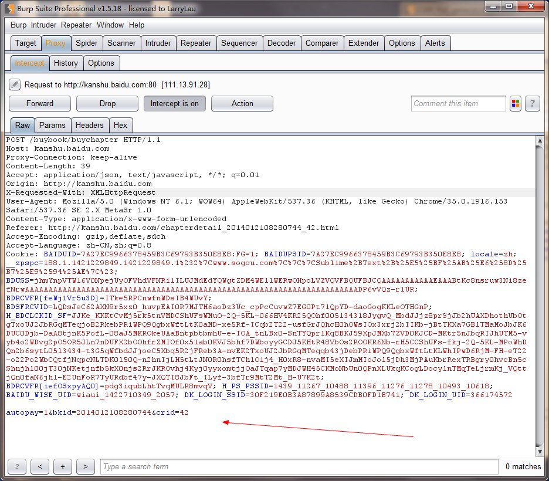Image resolution: width=549 pixels, height=481 pixels.
Task: Switch to the Scanner tab
Action: coord(121,43)
